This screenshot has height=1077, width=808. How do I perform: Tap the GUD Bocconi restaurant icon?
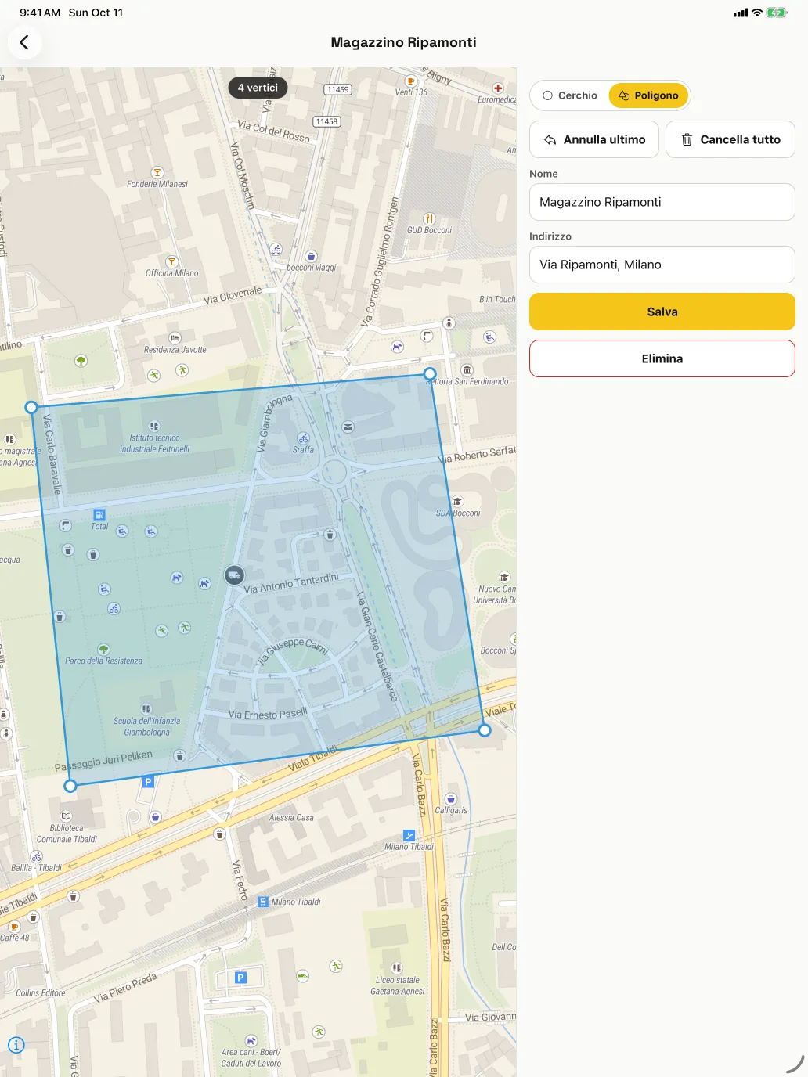tap(429, 218)
